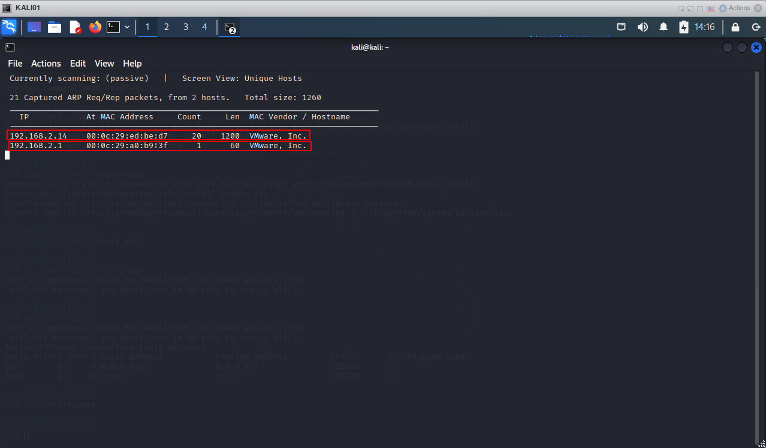Launch Firefox browser from the panel

(95, 27)
